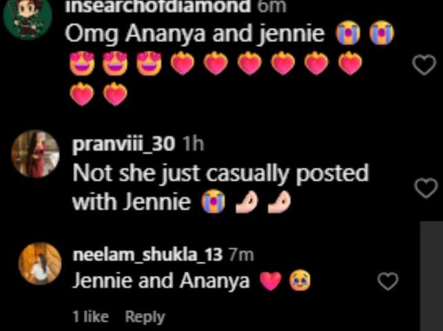The height and width of the screenshot is (331, 443).
Task: Reply to neelam_shukla_13's comment
Action: click(145, 317)
